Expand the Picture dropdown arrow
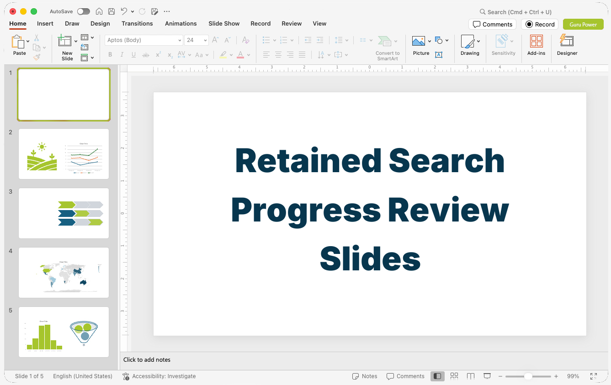611x385 pixels. pos(430,41)
